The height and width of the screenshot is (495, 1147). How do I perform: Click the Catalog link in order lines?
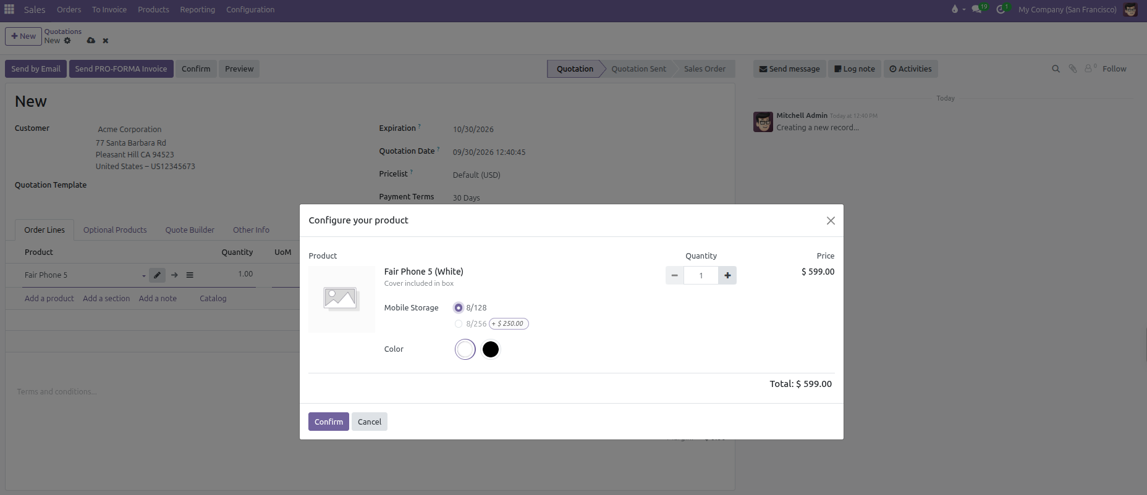coord(213,298)
